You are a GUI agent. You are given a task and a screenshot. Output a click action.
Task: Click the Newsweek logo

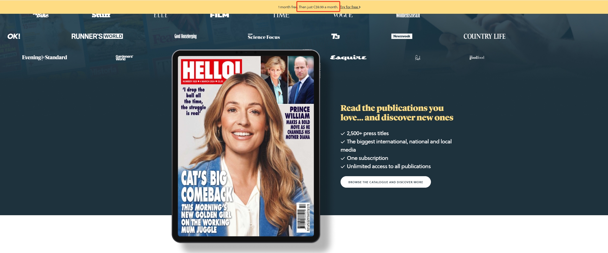coord(402,36)
